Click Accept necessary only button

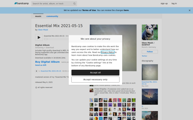click(x=96, y=80)
